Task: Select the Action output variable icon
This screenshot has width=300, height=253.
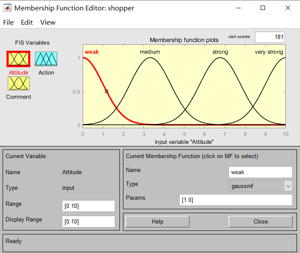Action: (x=46, y=59)
